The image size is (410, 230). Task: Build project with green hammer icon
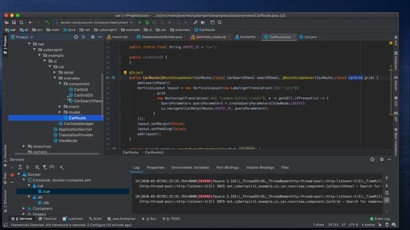[47, 23]
